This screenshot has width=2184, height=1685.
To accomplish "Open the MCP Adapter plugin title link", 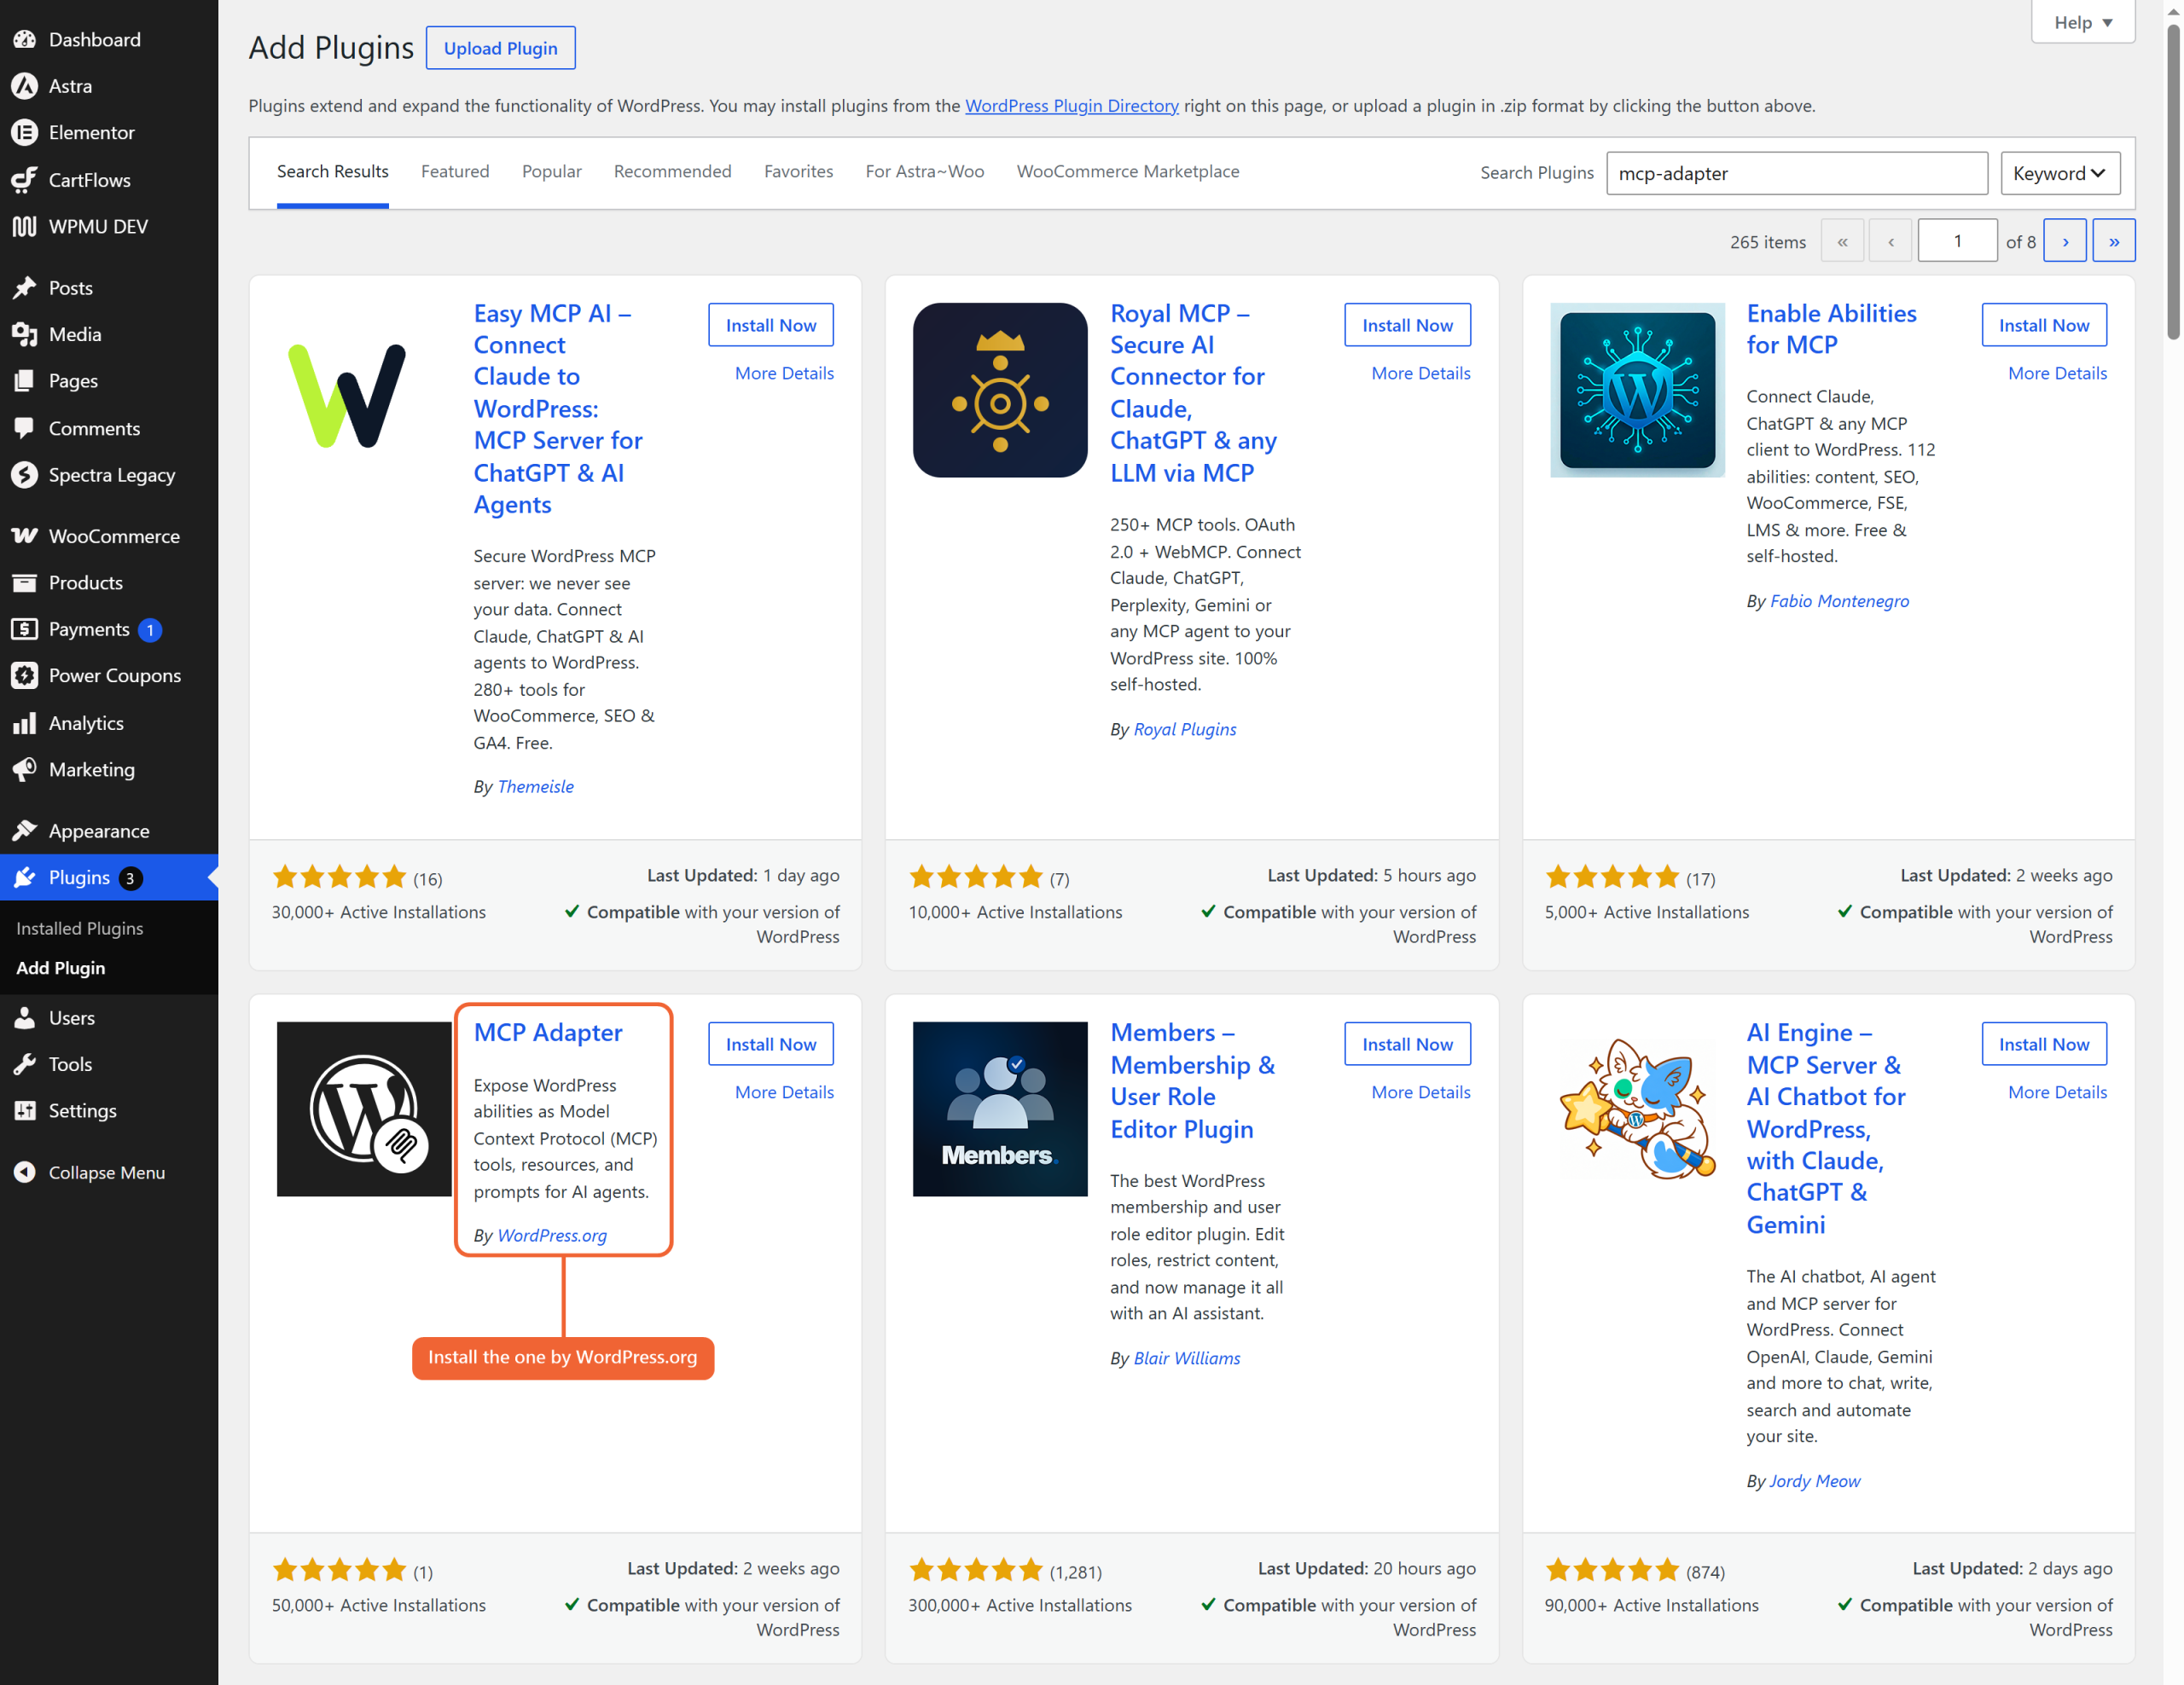I will click(547, 1032).
